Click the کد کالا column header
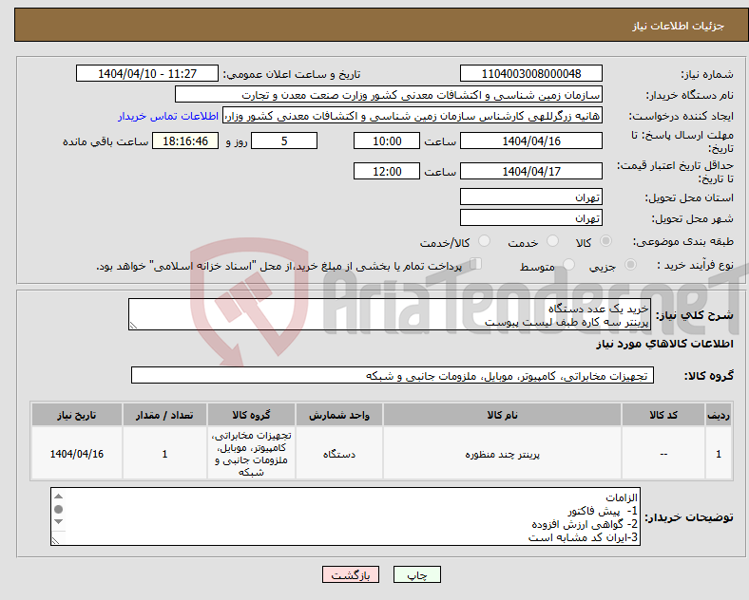Screen dimensions: 749x600 click(x=663, y=415)
